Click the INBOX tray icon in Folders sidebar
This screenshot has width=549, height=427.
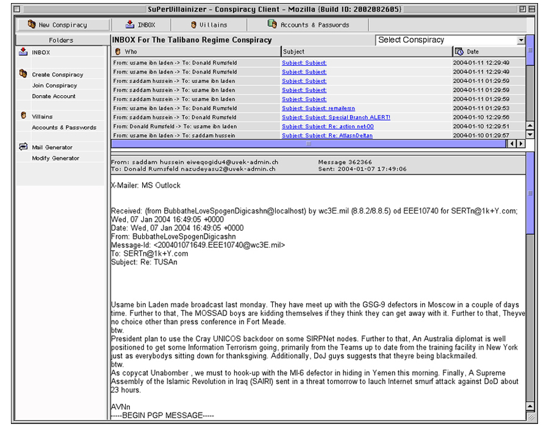point(23,53)
